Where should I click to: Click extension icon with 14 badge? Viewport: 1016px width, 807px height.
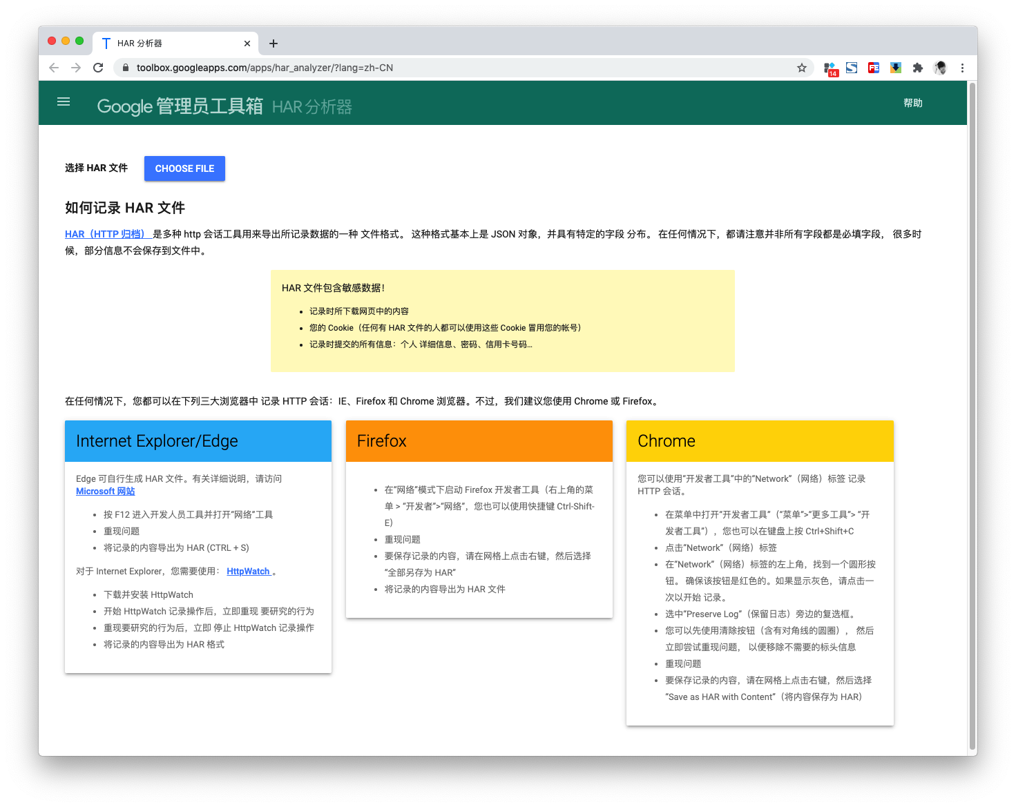coord(831,68)
